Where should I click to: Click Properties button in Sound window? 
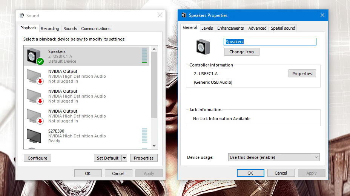click(144, 158)
